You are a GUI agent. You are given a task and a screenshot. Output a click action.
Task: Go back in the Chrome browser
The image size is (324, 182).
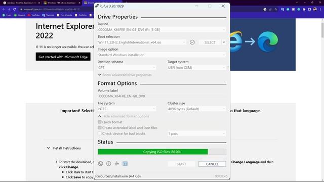tap(4, 9)
